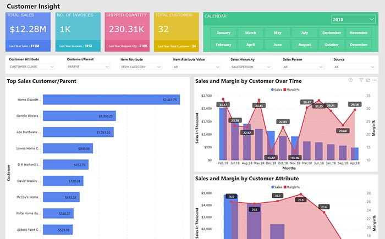This screenshot has height=239, width=385.
Task: Click the 23.38 margin data label
Action: [x=235, y=120]
